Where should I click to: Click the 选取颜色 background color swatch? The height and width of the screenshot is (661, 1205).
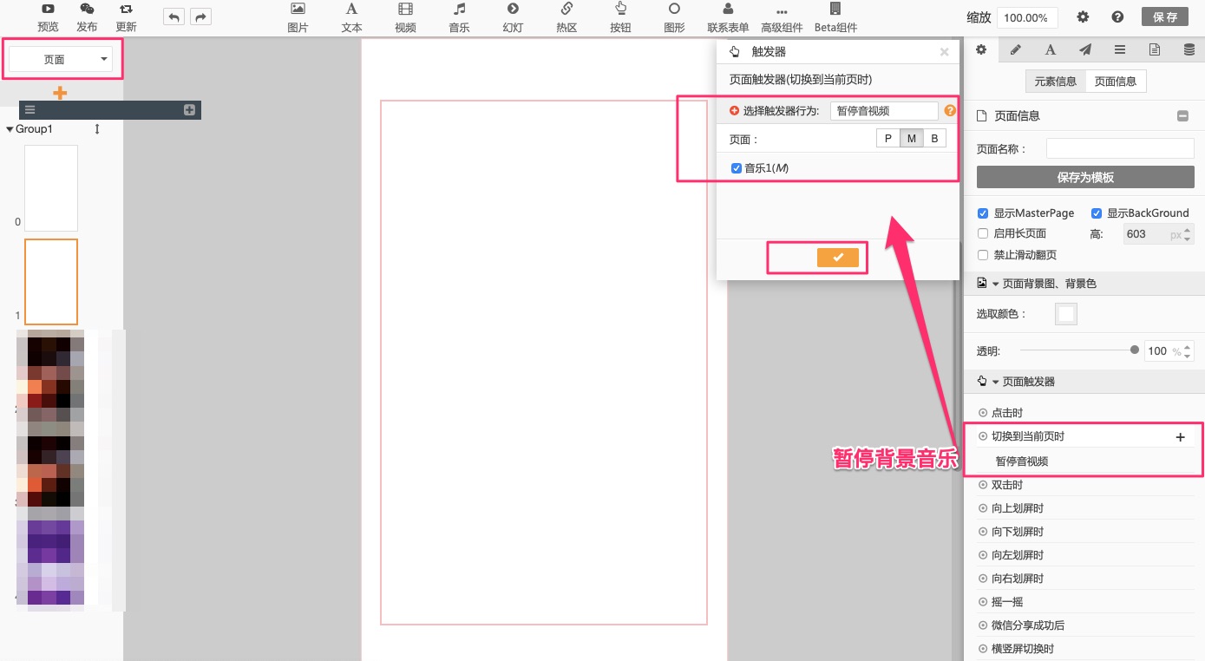(1065, 314)
